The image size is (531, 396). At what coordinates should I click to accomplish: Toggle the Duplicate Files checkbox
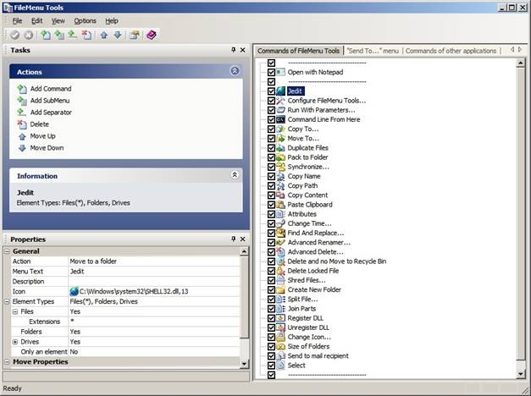pyautogui.click(x=271, y=148)
